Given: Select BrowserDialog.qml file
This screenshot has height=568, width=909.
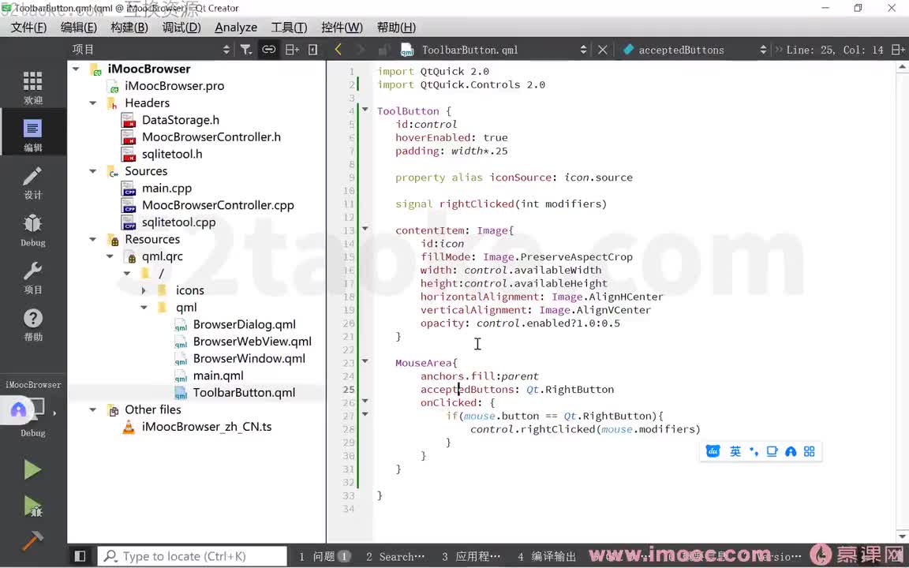Looking at the screenshot, I should [244, 324].
